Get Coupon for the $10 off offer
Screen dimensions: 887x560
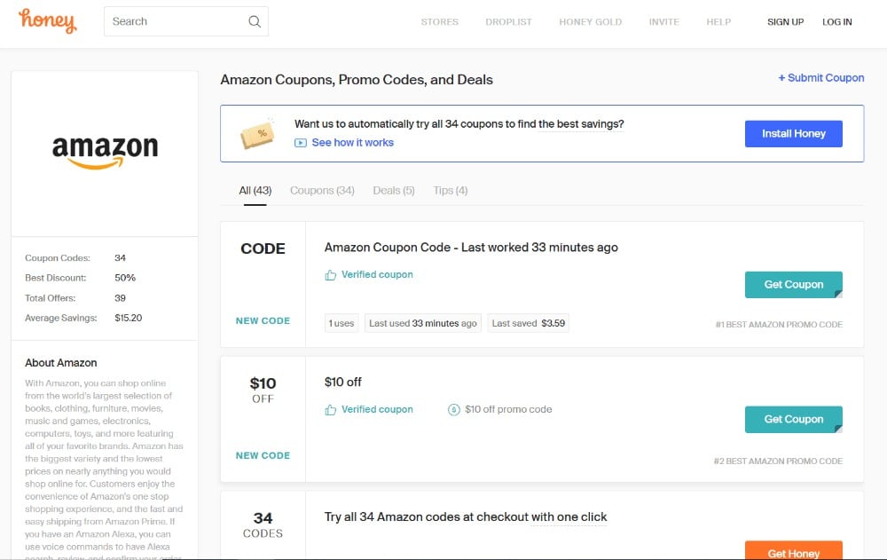click(793, 420)
